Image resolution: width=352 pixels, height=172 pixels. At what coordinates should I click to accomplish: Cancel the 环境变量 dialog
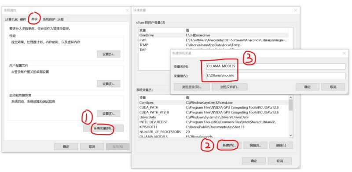coord(280,161)
